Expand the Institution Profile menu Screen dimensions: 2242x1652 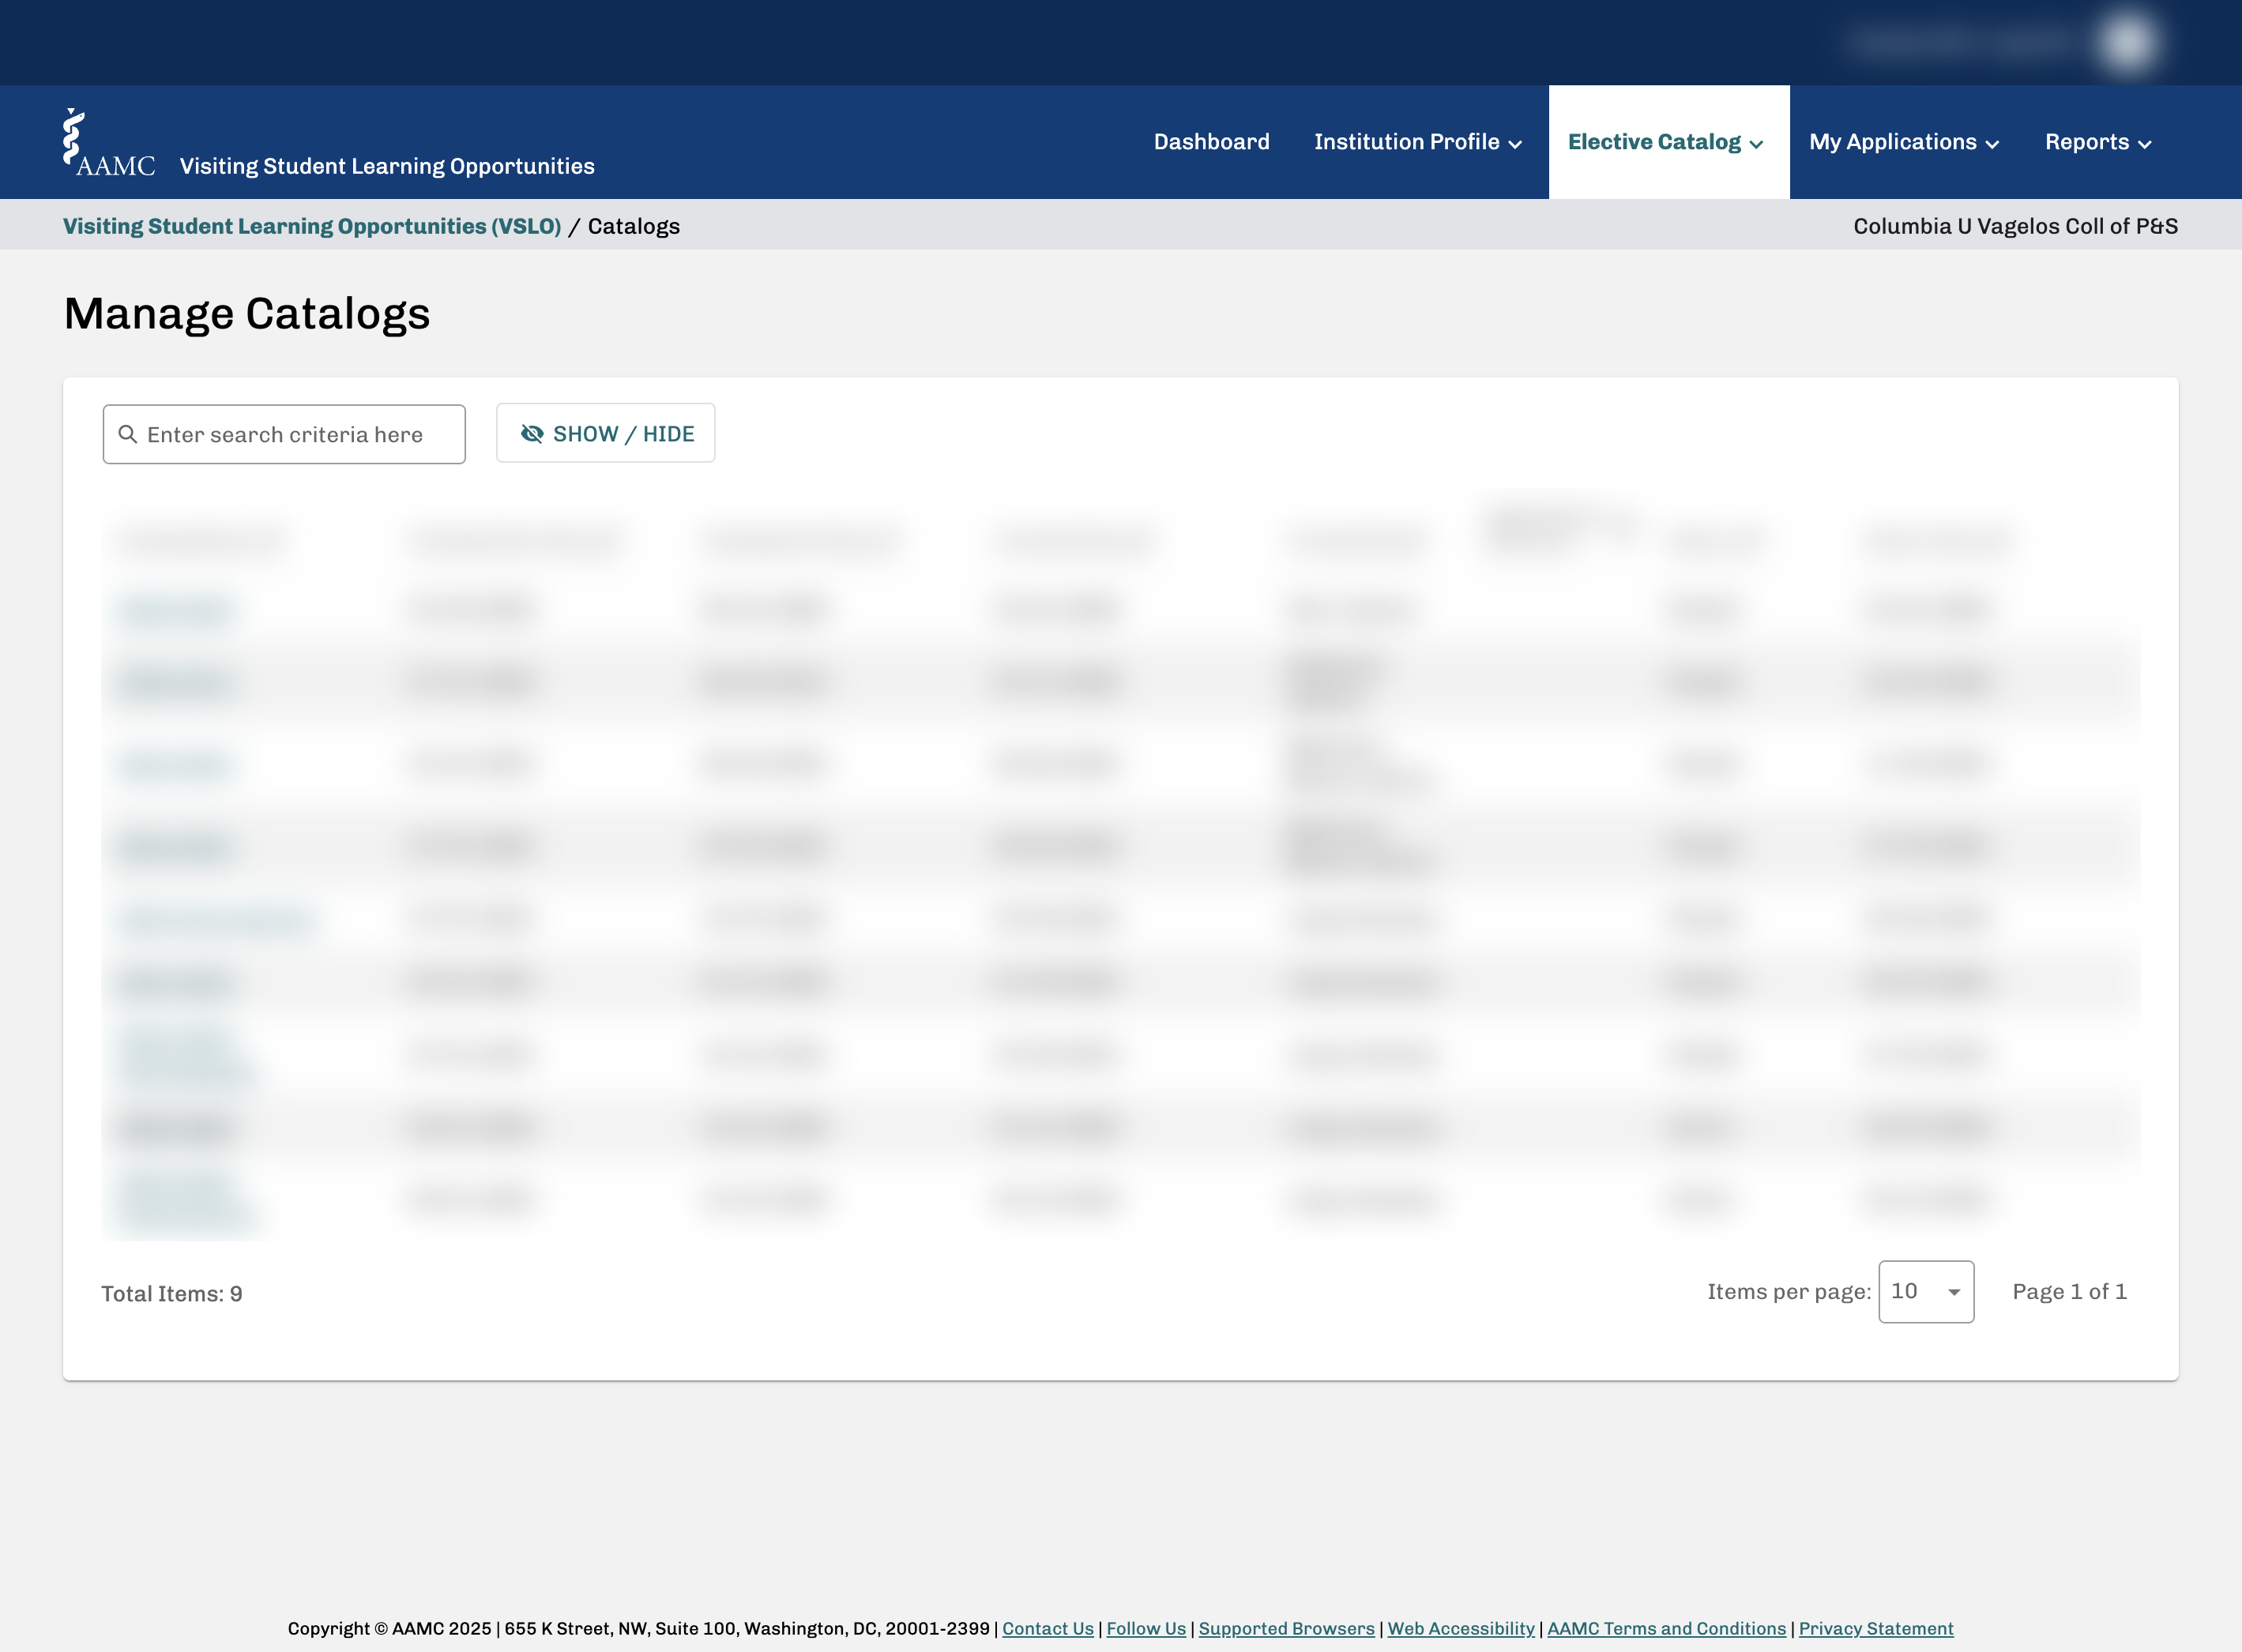[x=1419, y=142]
